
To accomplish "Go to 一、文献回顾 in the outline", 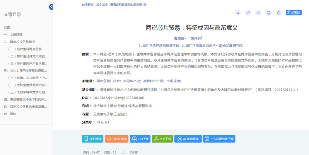I will 13,35.
